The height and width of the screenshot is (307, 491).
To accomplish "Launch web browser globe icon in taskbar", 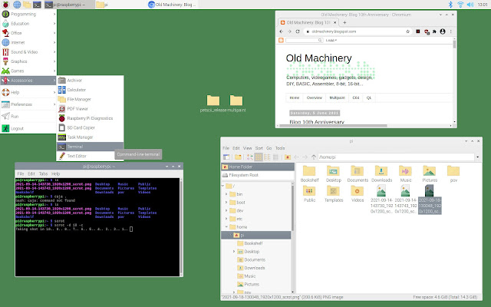I will click(x=17, y=5).
